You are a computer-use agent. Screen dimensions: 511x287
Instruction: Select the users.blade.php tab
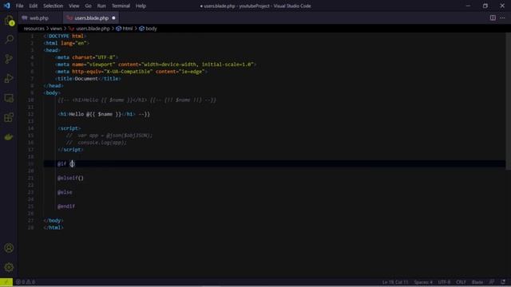point(90,18)
